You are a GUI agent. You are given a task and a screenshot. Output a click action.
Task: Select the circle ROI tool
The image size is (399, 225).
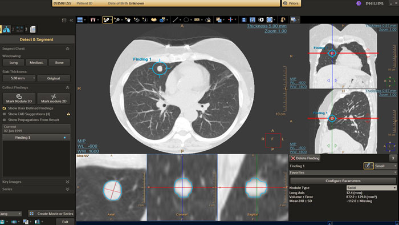click(186, 19)
